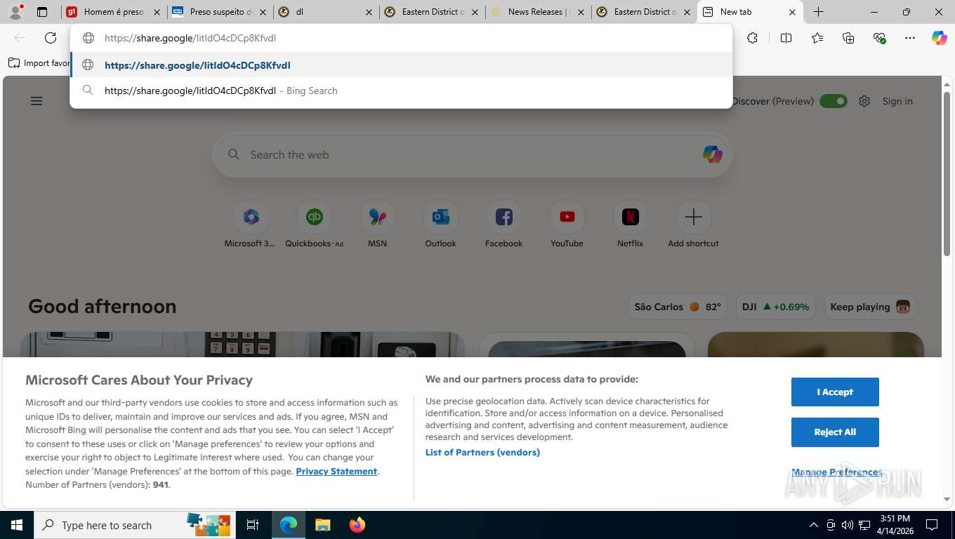Refresh the page with the reload icon

pyautogui.click(x=51, y=38)
